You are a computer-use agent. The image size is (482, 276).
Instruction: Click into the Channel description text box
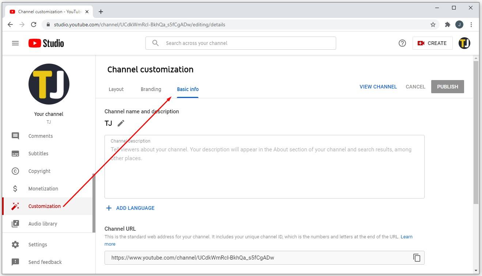click(265, 167)
